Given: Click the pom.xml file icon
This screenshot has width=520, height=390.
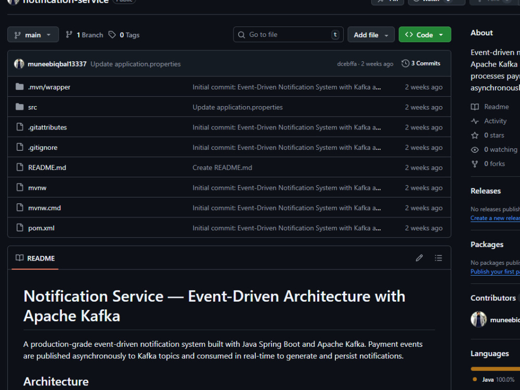Looking at the screenshot, I should coord(20,228).
